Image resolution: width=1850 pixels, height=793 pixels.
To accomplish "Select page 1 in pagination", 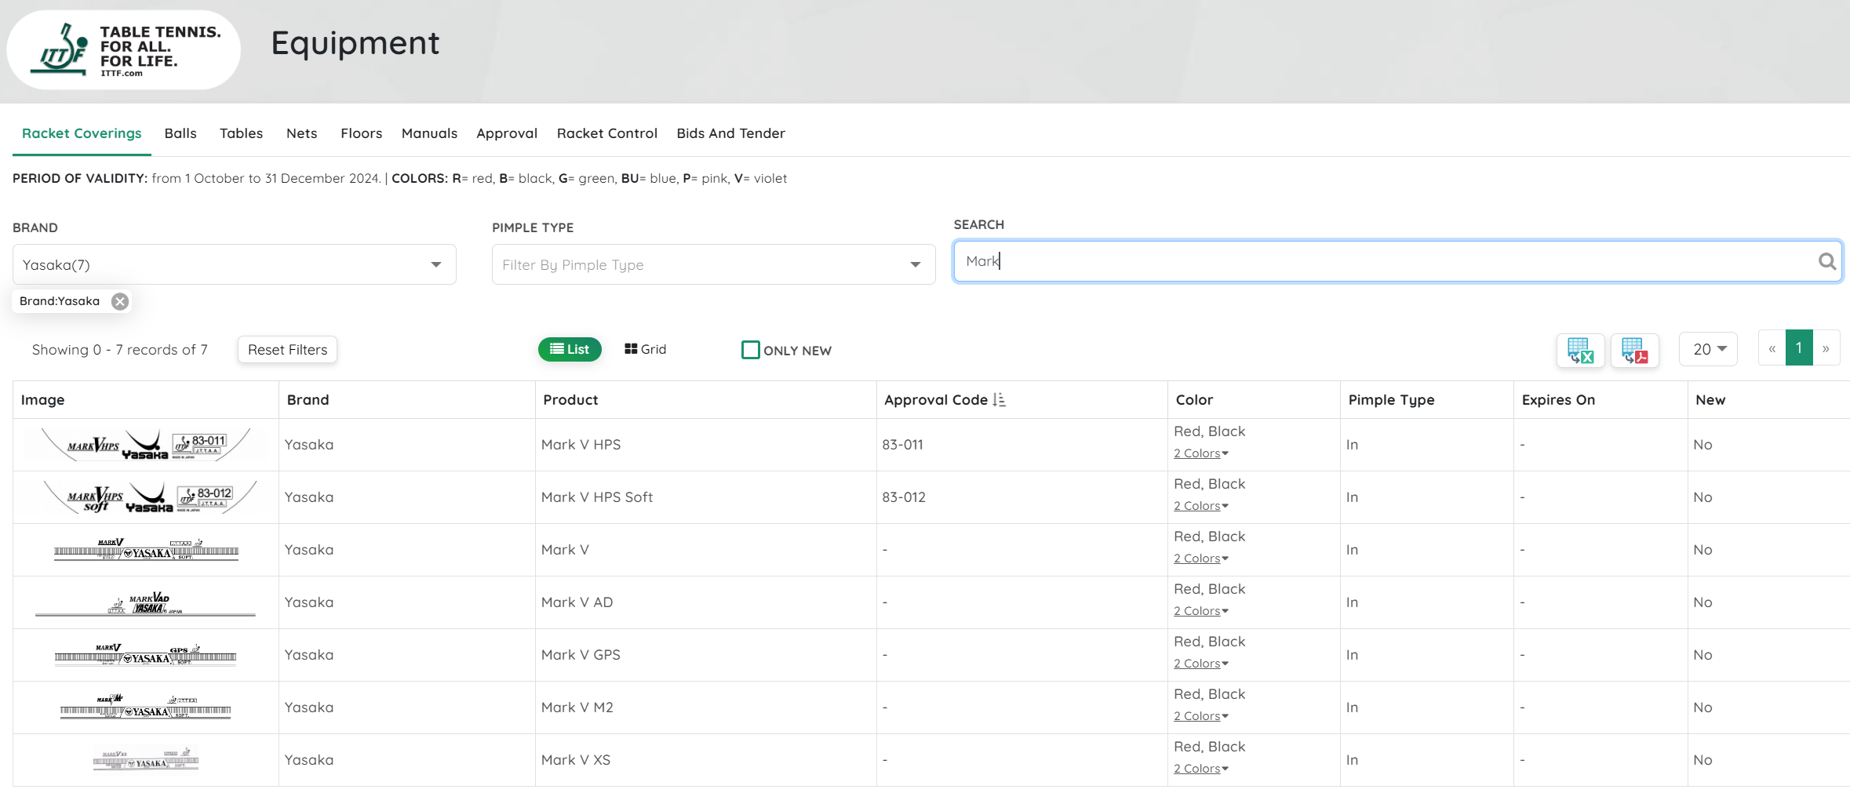I will [x=1799, y=348].
